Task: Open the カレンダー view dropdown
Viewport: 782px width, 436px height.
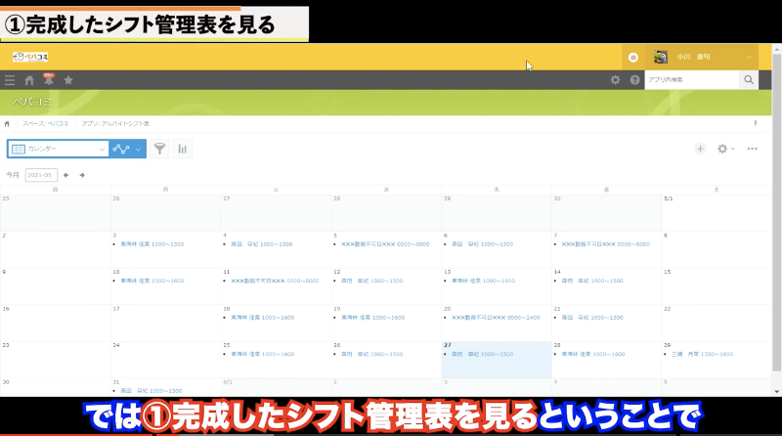Action: 58,149
